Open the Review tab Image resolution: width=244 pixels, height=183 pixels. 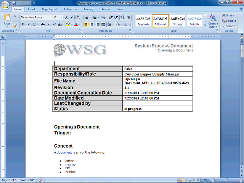tap(106, 9)
